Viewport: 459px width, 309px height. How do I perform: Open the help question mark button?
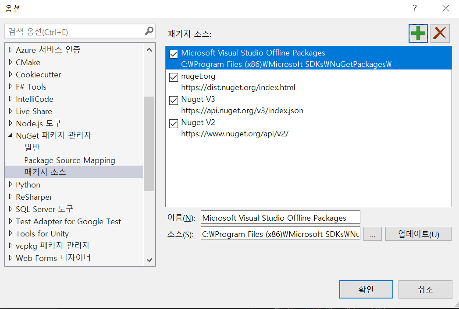click(415, 8)
